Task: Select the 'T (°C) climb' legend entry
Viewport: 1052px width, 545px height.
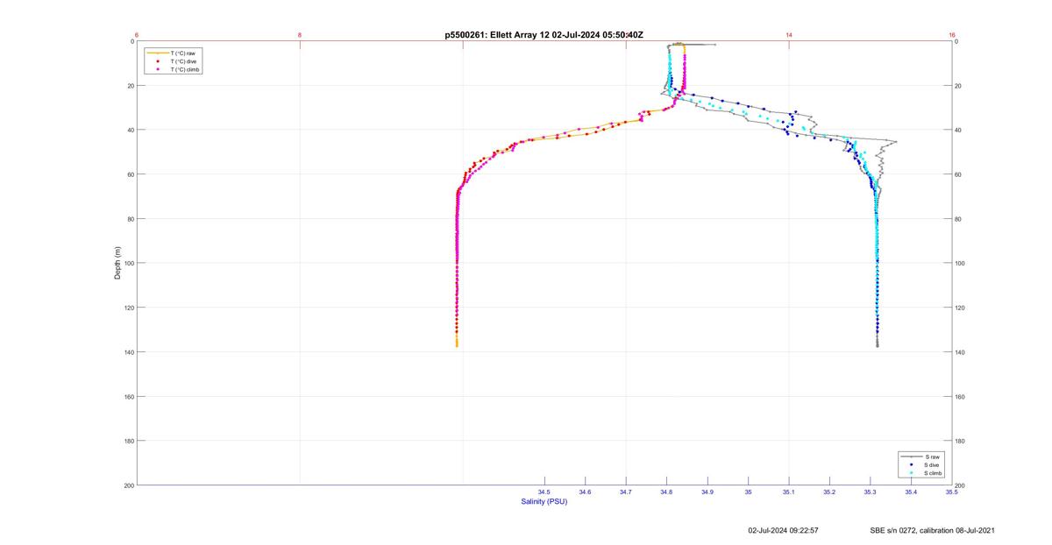Action: point(186,69)
